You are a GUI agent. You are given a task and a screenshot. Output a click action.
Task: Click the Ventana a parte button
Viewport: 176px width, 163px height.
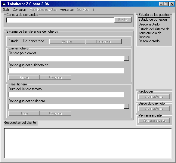point(154,120)
